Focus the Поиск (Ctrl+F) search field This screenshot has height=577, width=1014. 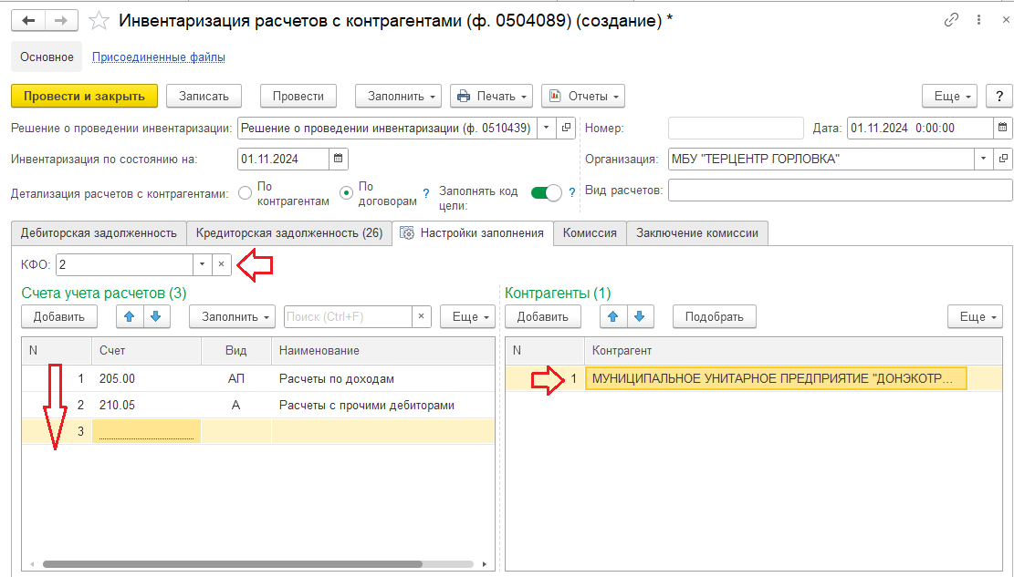[348, 316]
